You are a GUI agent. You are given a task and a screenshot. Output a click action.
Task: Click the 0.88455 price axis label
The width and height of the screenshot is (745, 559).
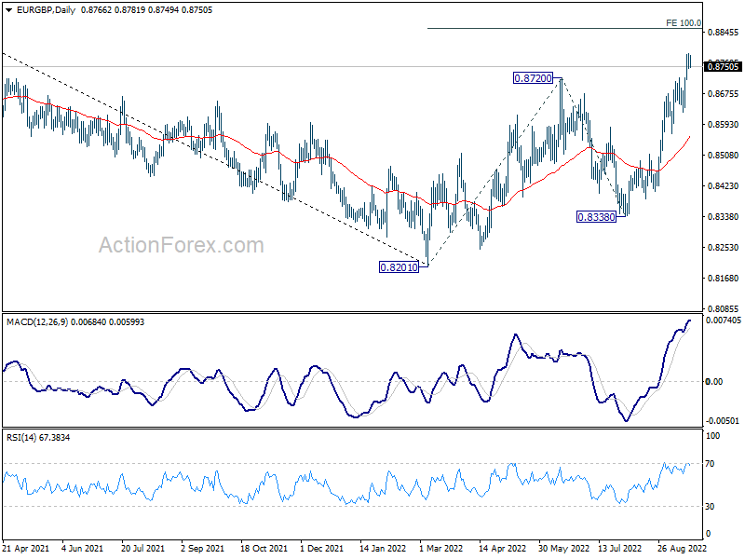(x=723, y=33)
